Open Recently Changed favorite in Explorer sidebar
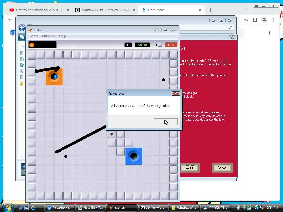This screenshot has width=283, height=212. pyautogui.click(x=22, y=71)
